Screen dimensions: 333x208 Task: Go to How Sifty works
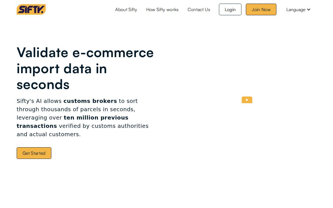(x=162, y=9)
